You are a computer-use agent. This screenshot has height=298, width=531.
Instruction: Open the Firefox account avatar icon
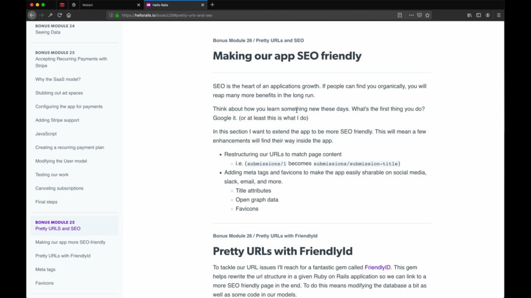(488, 15)
